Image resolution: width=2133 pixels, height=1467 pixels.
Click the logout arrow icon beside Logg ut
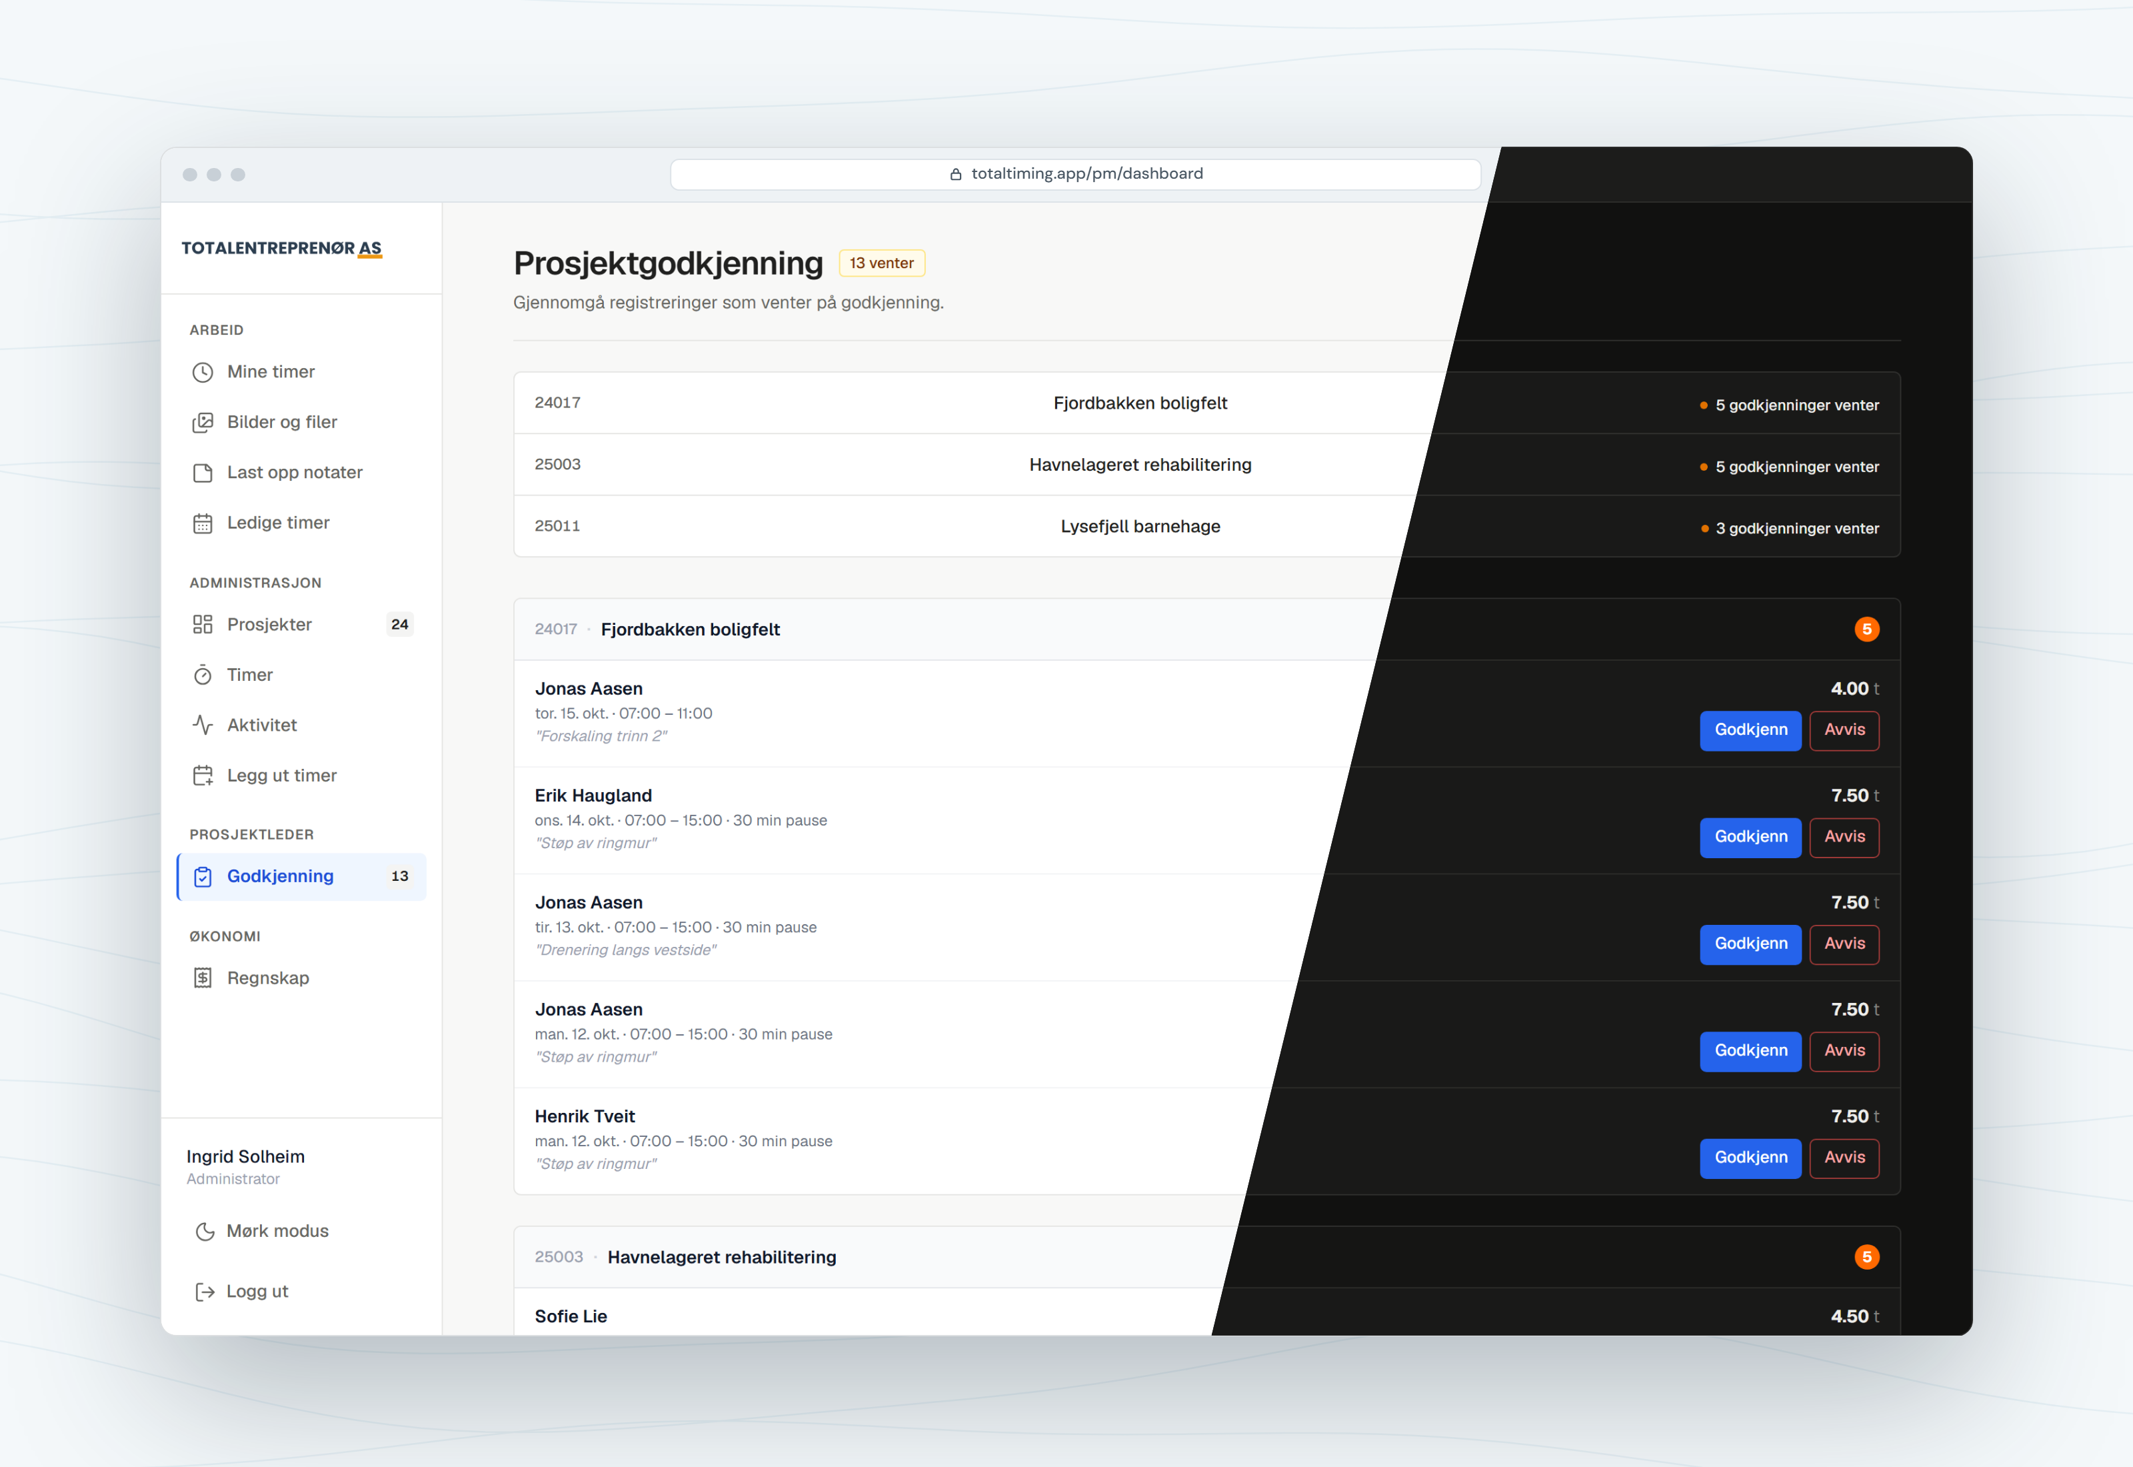click(205, 1292)
